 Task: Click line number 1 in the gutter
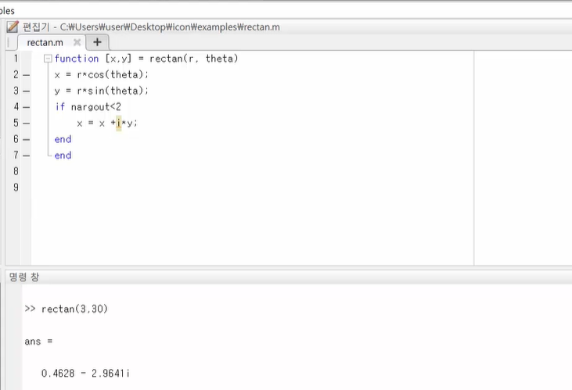point(16,59)
